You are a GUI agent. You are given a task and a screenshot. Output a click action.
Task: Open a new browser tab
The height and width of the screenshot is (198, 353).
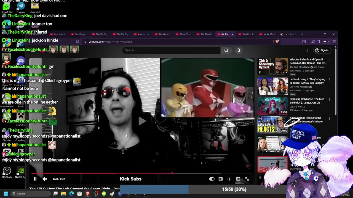click(302, 34)
